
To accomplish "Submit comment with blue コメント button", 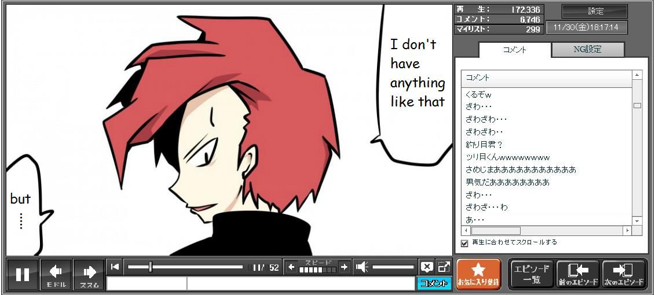I will pos(434,283).
